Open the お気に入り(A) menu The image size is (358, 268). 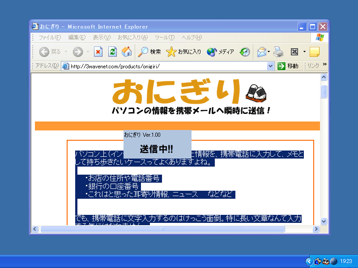point(132,38)
